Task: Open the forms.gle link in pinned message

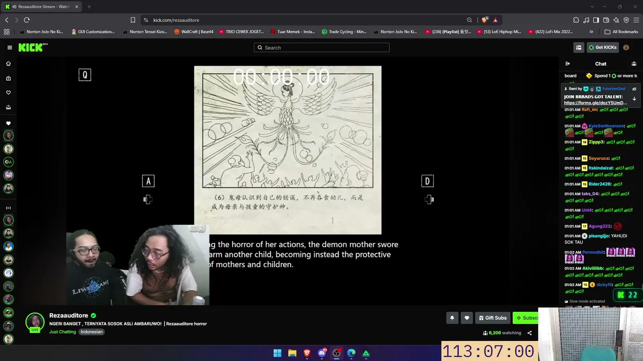Action: (595, 103)
